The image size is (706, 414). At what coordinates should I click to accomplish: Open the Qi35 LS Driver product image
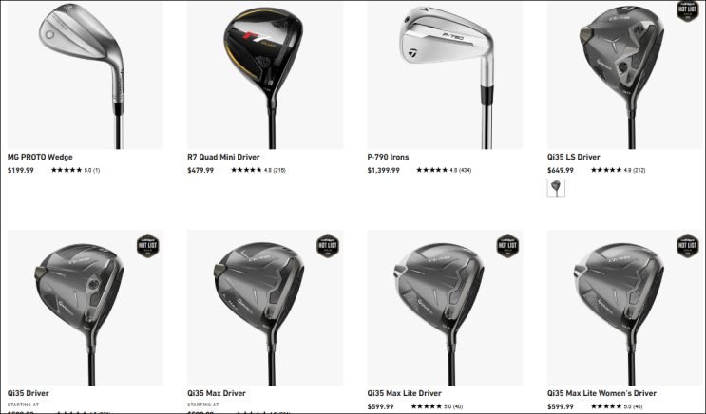click(624, 75)
